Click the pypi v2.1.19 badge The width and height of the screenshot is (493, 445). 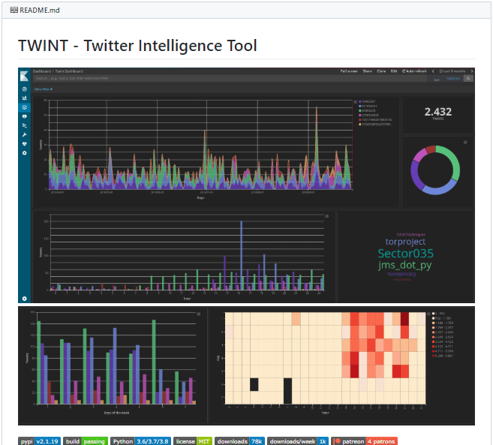pos(39,441)
